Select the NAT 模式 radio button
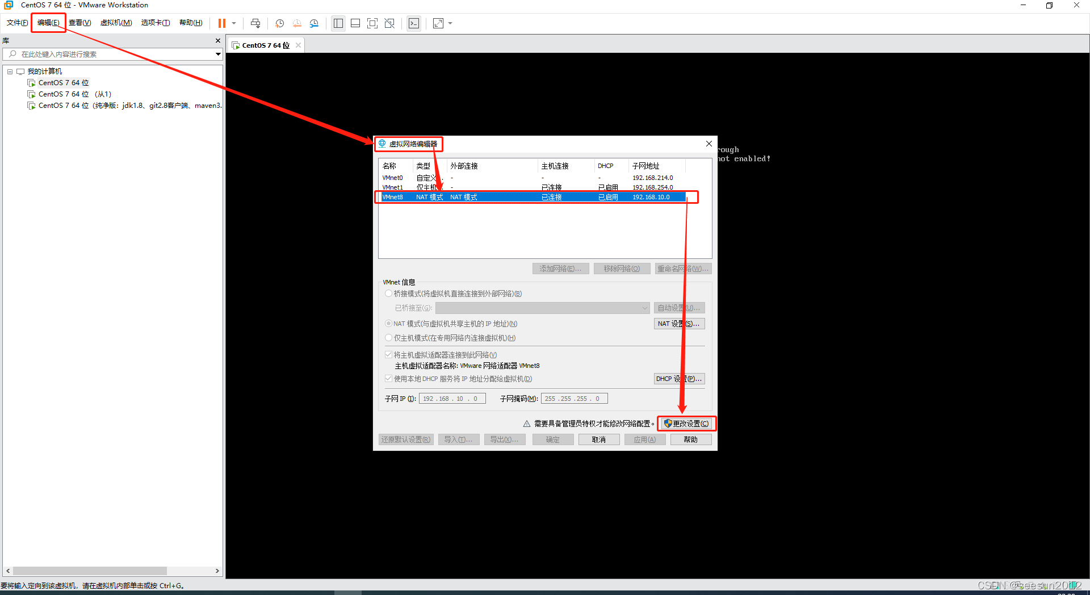Viewport: 1090px width, 595px height. [x=389, y=324]
